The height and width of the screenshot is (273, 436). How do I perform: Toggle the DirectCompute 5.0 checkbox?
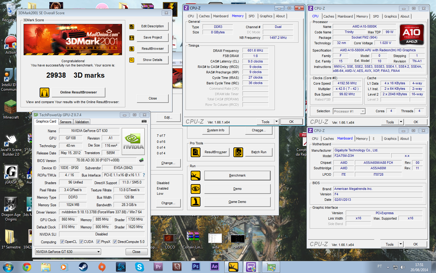click(x=115, y=242)
